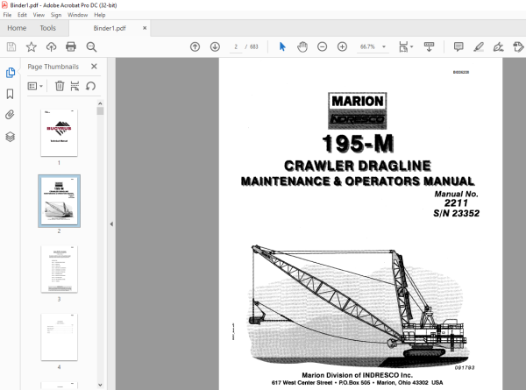This screenshot has height=390, width=526.
Task: Click the page number input field
Action: click(236, 46)
